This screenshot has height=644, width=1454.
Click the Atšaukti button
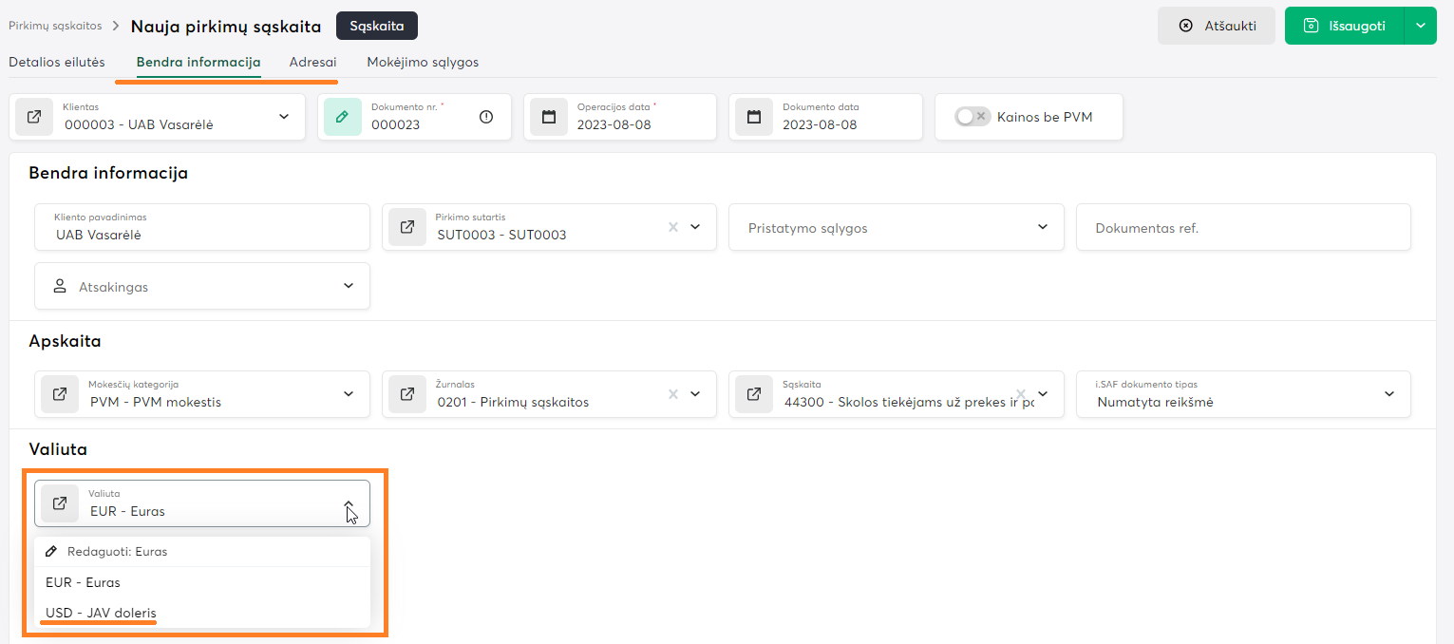[1217, 26]
